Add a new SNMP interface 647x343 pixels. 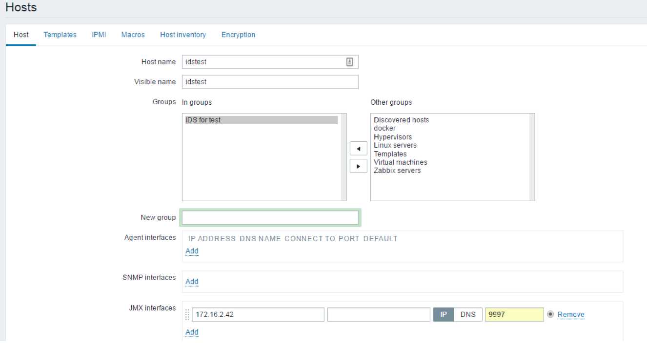click(192, 281)
